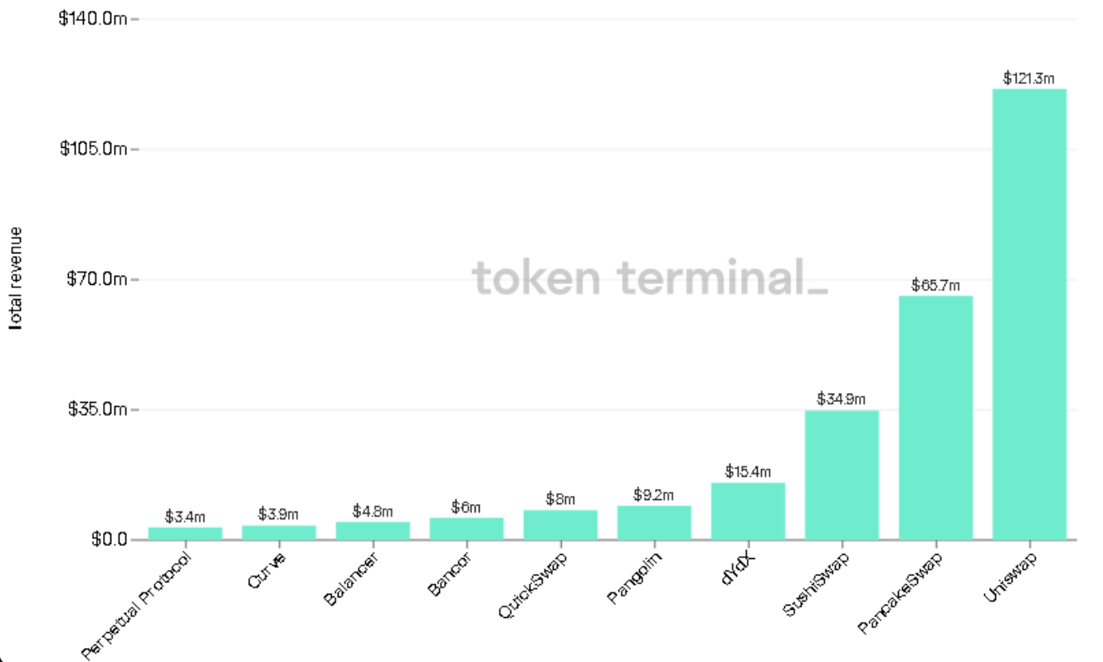Click the token terminal watermark

click(650, 277)
